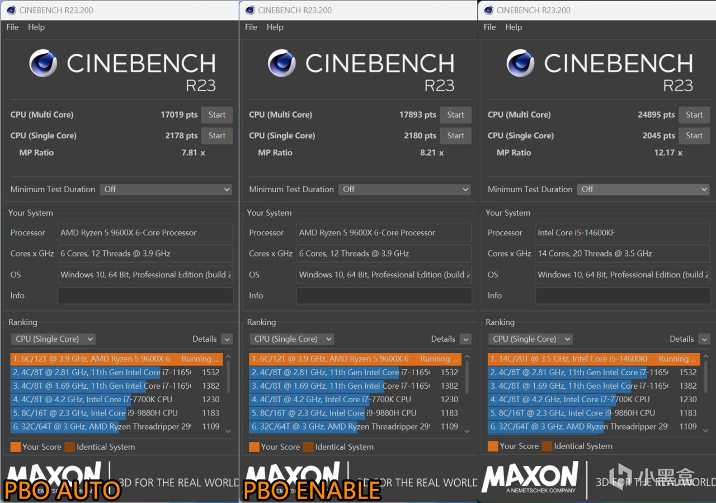The height and width of the screenshot is (503, 716).
Task: Select i7-7700K ranking row in i5-14600KF window
Action: coord(594,399)
